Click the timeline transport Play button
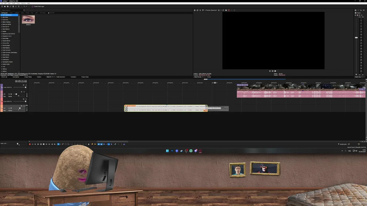 click(38, 144)
